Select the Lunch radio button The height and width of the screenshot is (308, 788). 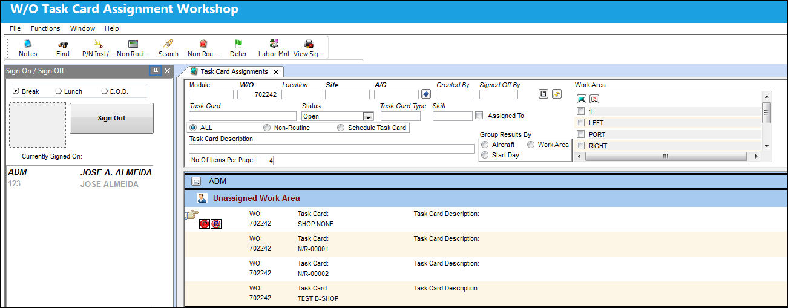[x=59, y=91]
